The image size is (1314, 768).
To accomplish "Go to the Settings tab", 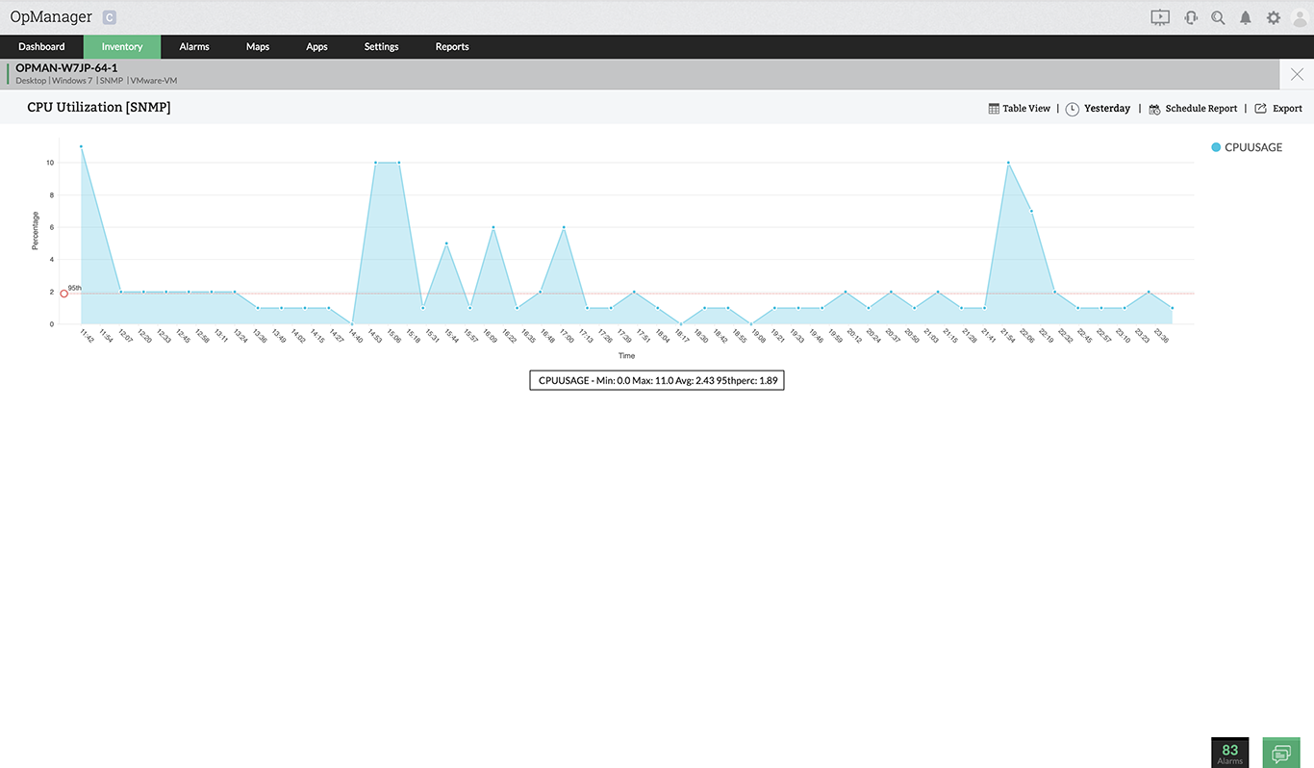I will (x=381, y=46).
